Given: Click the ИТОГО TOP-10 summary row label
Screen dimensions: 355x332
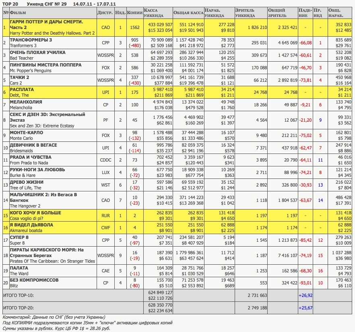Looking at the screenshot, I should [18, 295].
